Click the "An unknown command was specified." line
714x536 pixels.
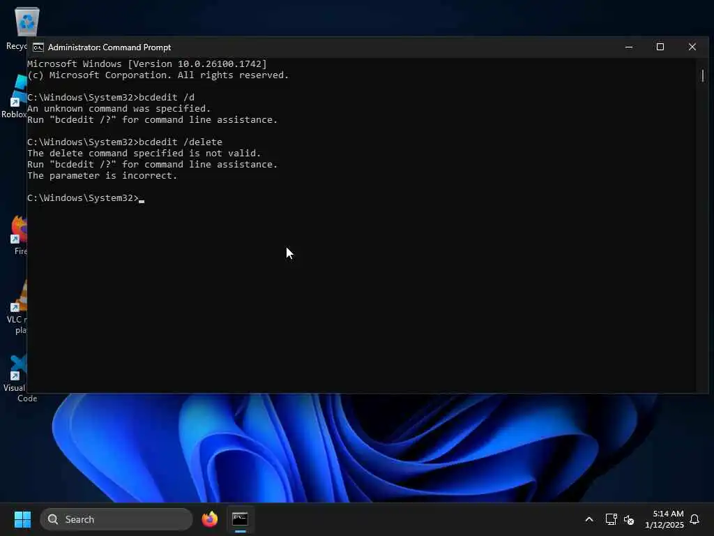(x=119, y=108)
